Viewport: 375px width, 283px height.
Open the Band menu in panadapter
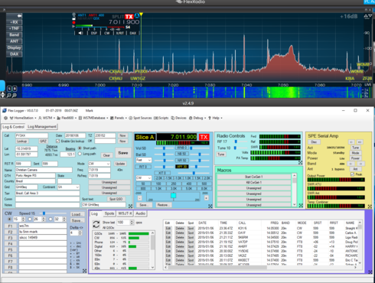point(14,34)
